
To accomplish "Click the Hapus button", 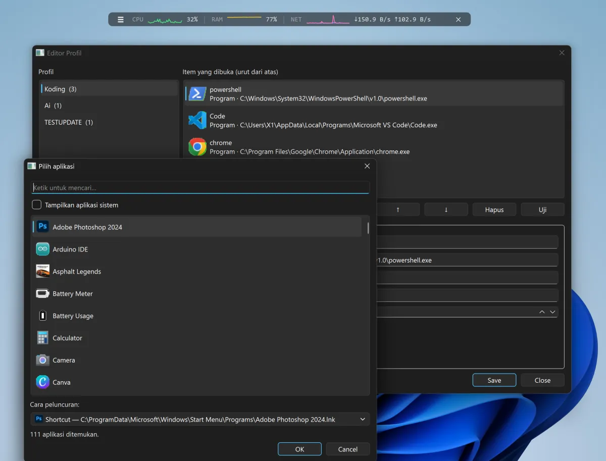I will click(494, 210).
